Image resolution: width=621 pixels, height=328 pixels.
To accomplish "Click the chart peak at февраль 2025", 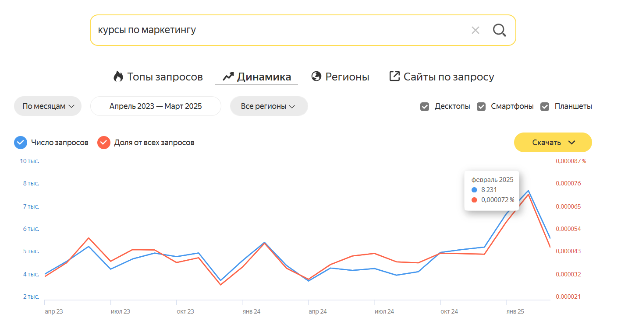I will point(529,191).
